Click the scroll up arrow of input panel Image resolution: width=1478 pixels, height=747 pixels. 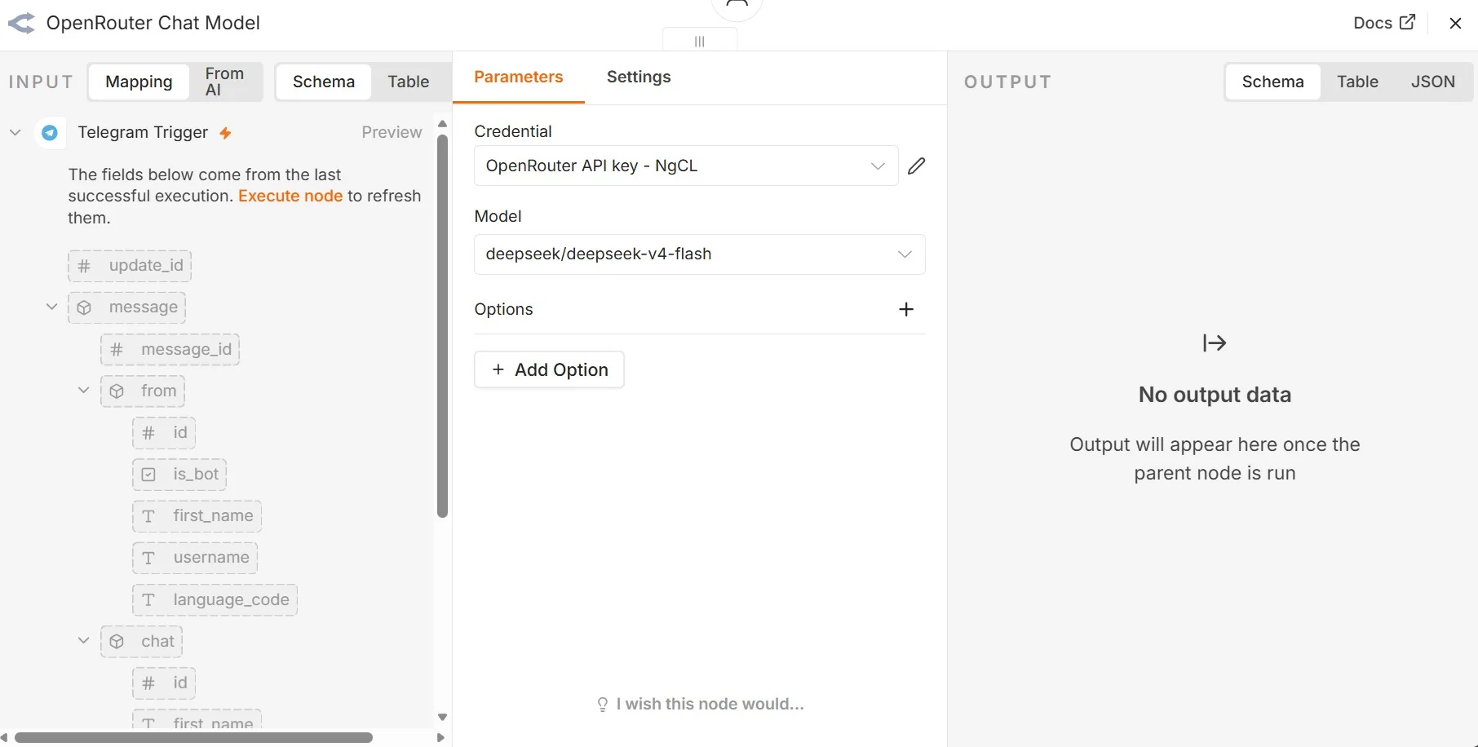click(443, 125)
